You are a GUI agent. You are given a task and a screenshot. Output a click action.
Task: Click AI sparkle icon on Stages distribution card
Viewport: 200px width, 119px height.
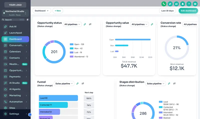click(x=169, y=83)
